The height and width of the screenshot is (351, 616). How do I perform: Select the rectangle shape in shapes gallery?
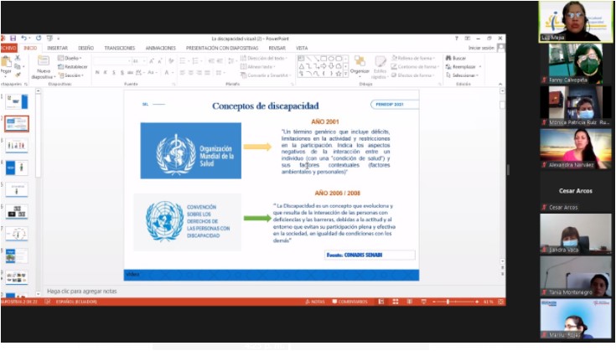coord(324,59)
